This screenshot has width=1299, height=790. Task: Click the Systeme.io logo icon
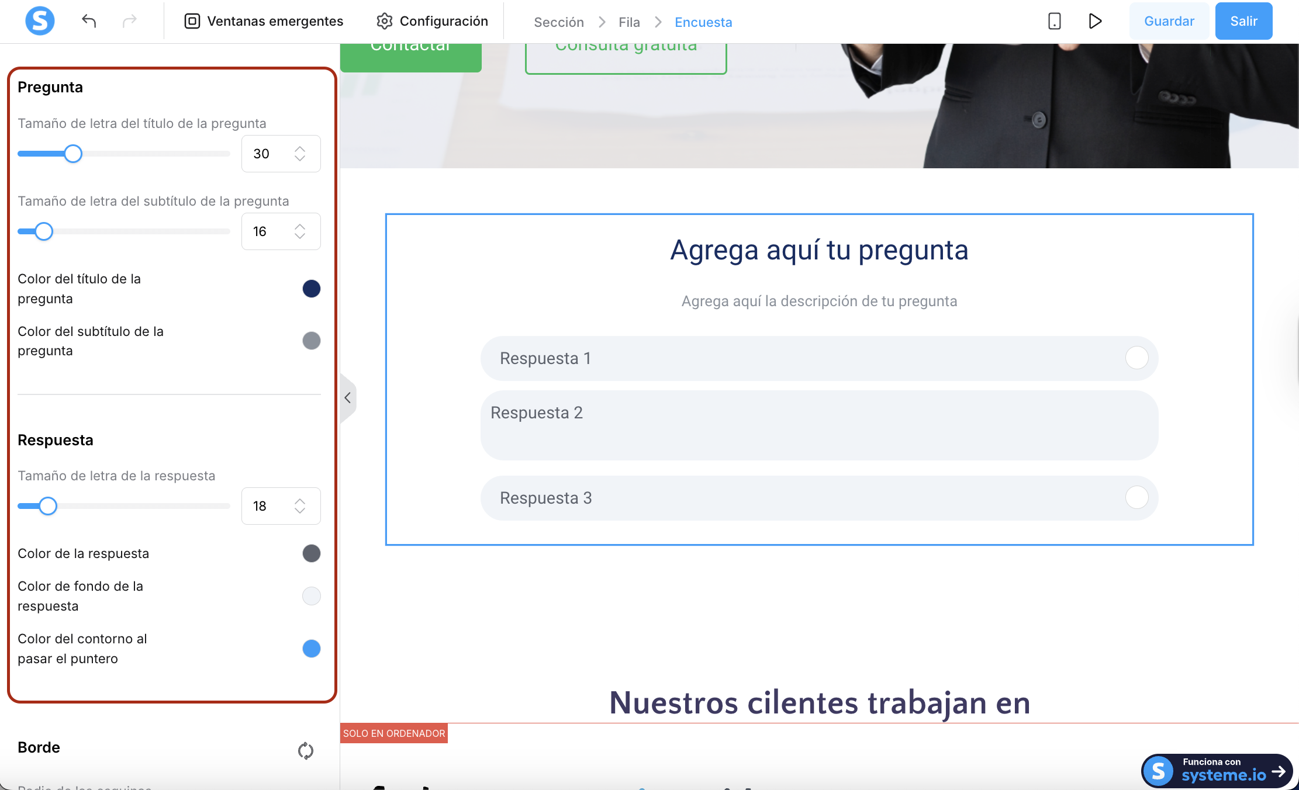[x=40, y=21]
